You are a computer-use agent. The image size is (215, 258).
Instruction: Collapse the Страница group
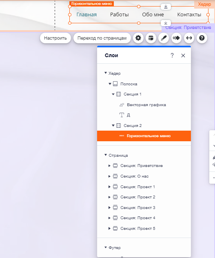[106, 155]
